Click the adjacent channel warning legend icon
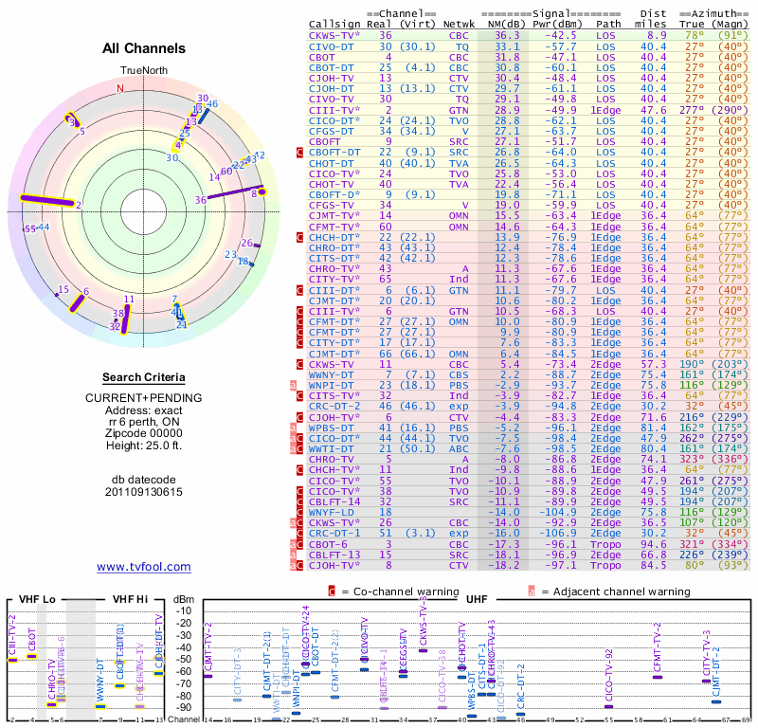This screenshot has width=758, height=728. 532,591
